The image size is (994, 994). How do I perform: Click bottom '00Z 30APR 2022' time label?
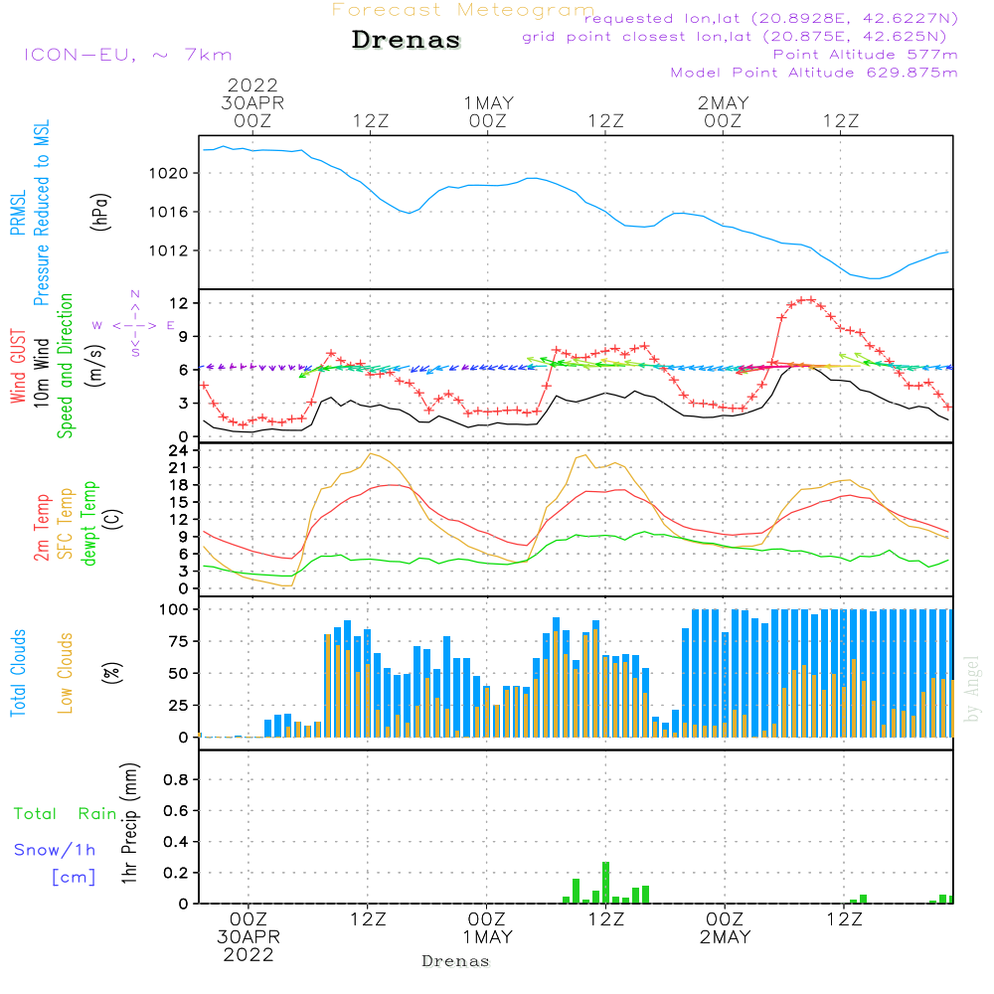[248, 937]
